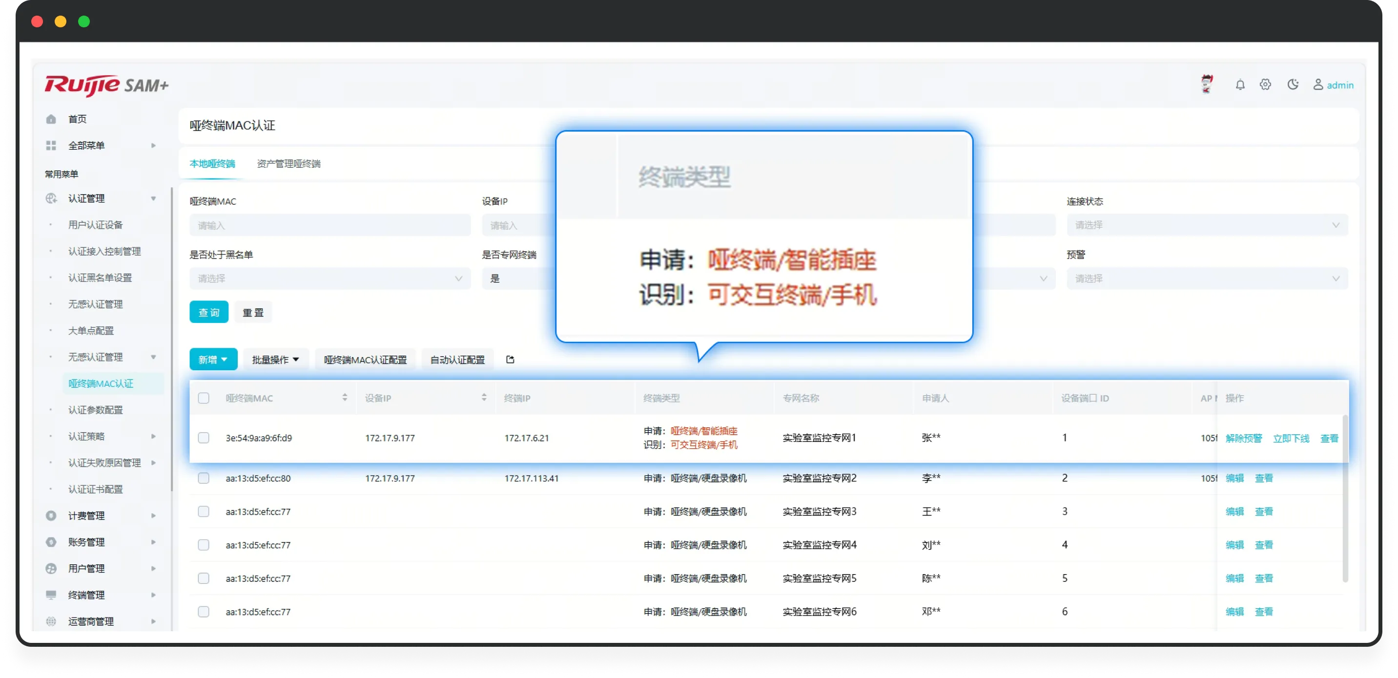Sort by 哑终端MAC column arrows
Image resolution: width=1398 pixels, height=678 pixels.
(x=345, y=398)
